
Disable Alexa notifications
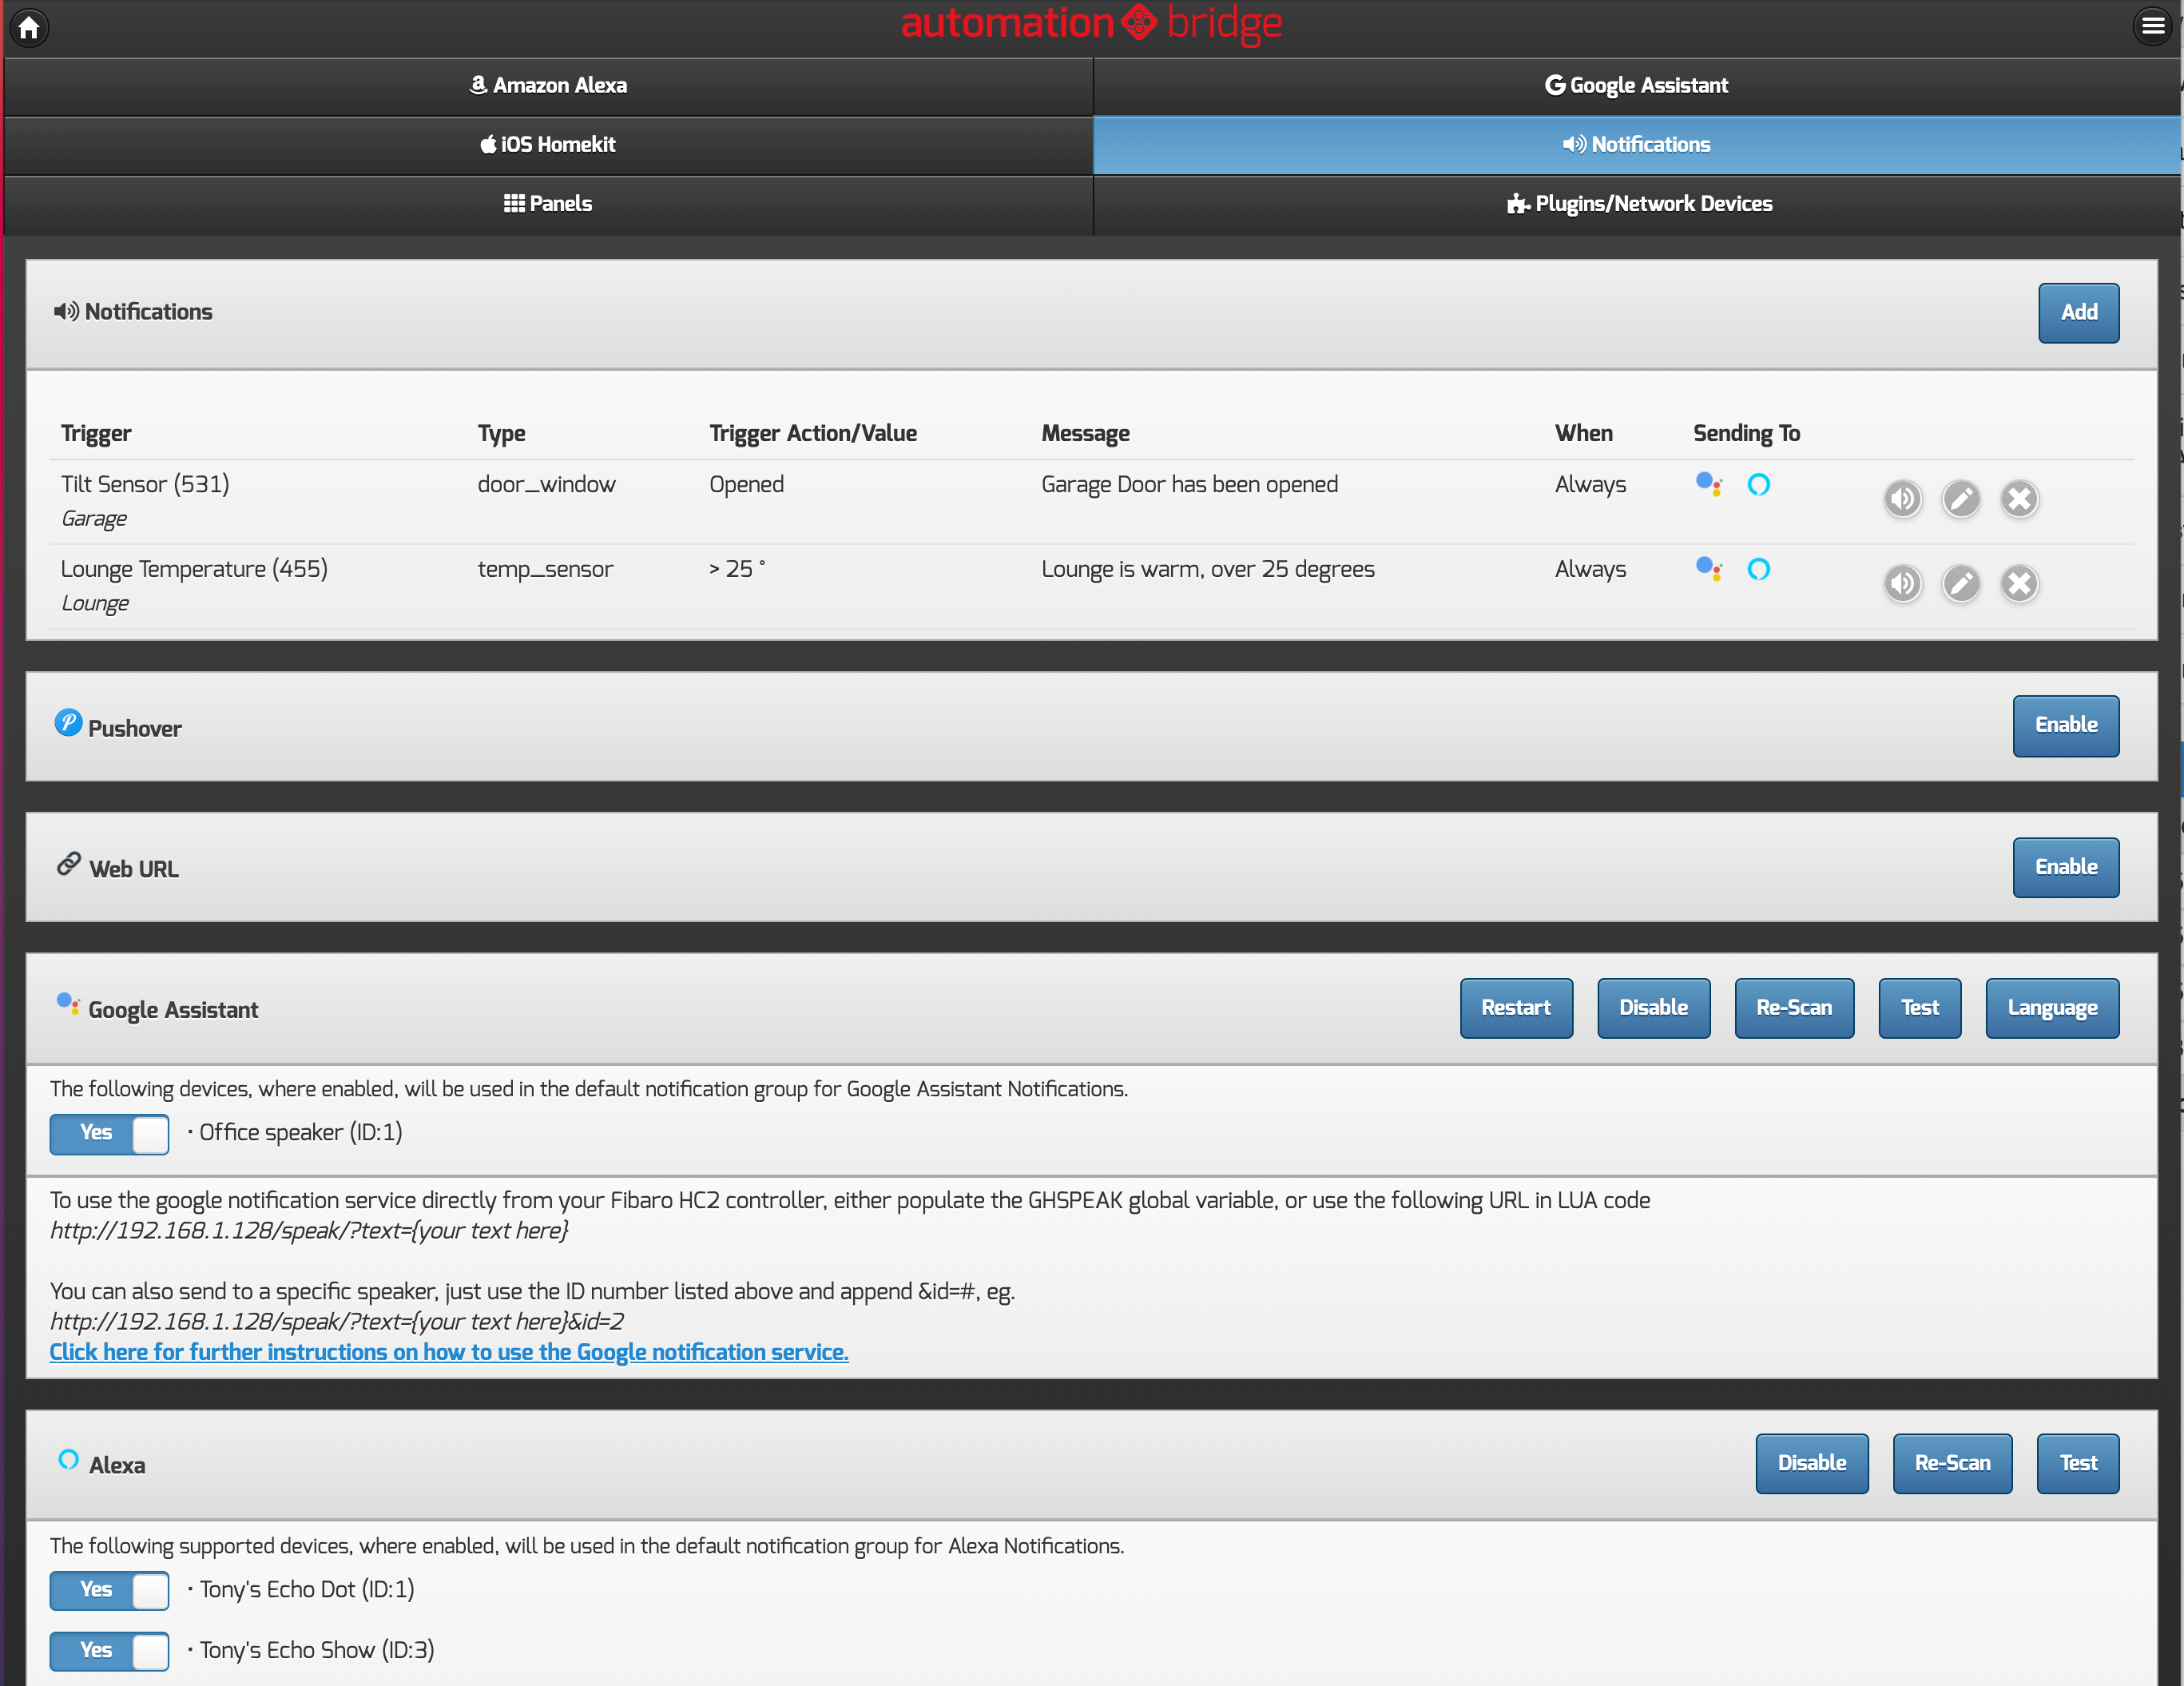pos(1812,1464)
